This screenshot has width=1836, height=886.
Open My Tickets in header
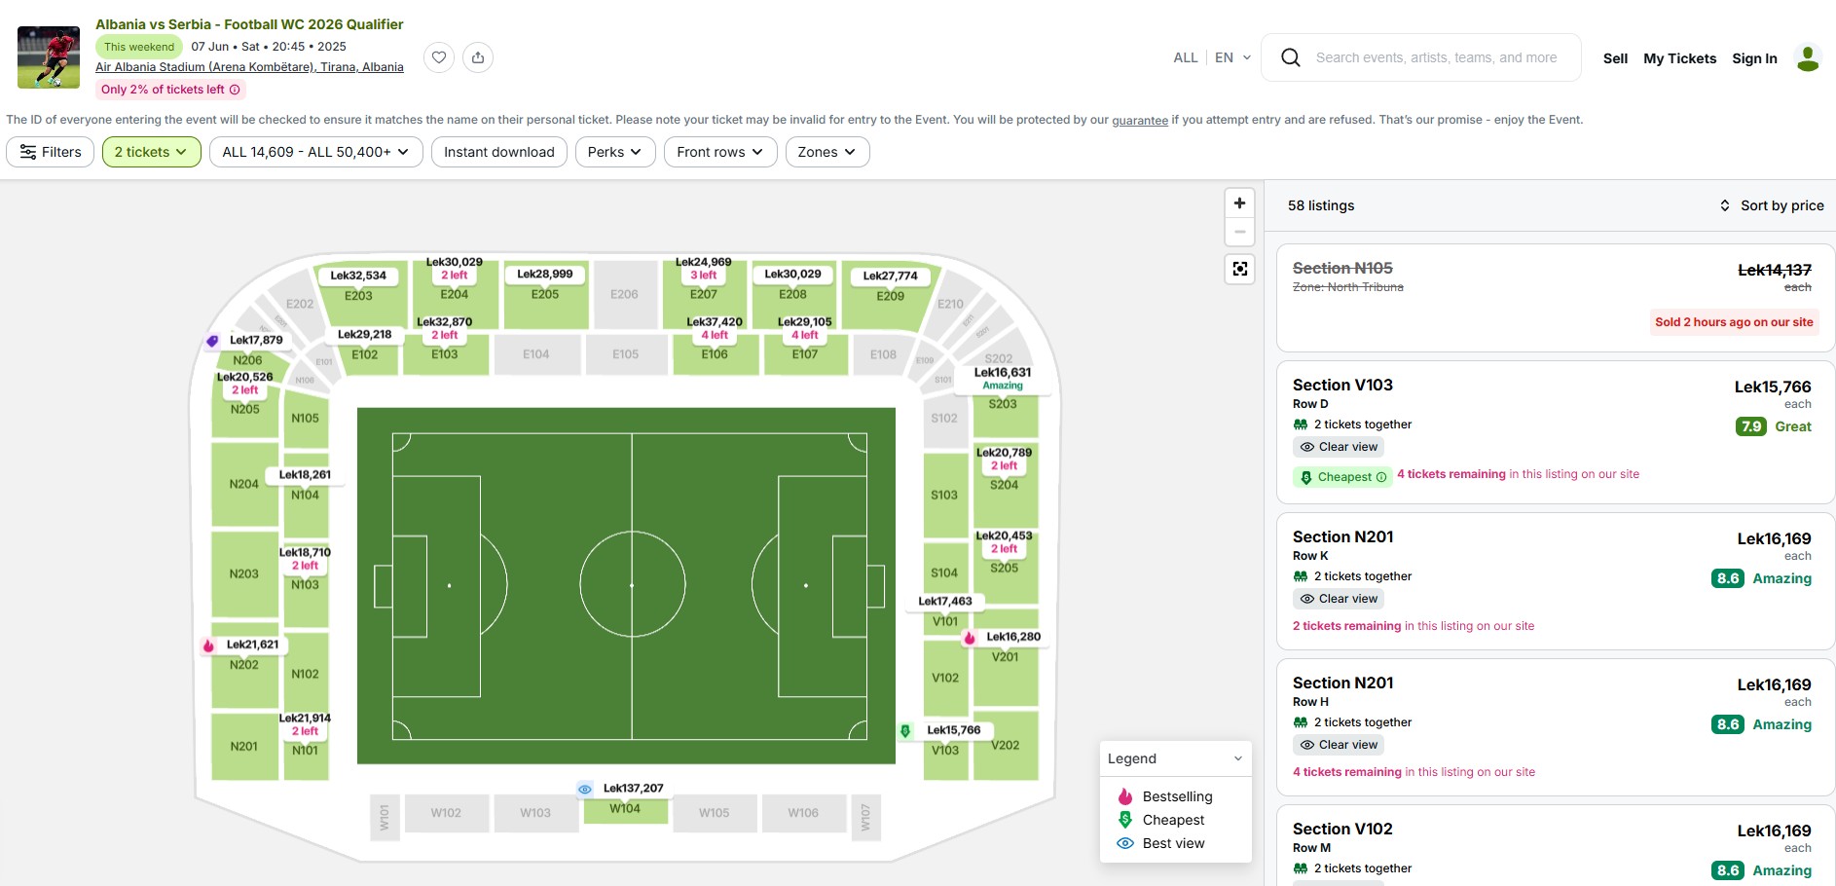(1679, 58)
